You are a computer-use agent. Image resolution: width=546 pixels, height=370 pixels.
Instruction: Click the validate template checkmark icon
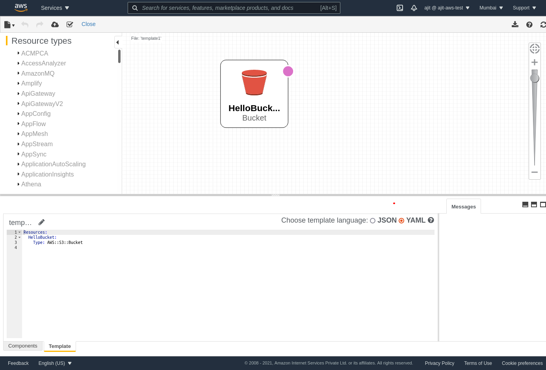pos(70,24)
